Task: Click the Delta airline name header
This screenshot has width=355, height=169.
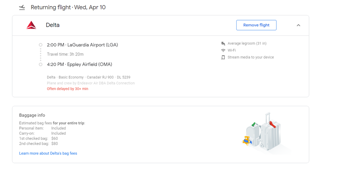Action: [x=53, y=25]
